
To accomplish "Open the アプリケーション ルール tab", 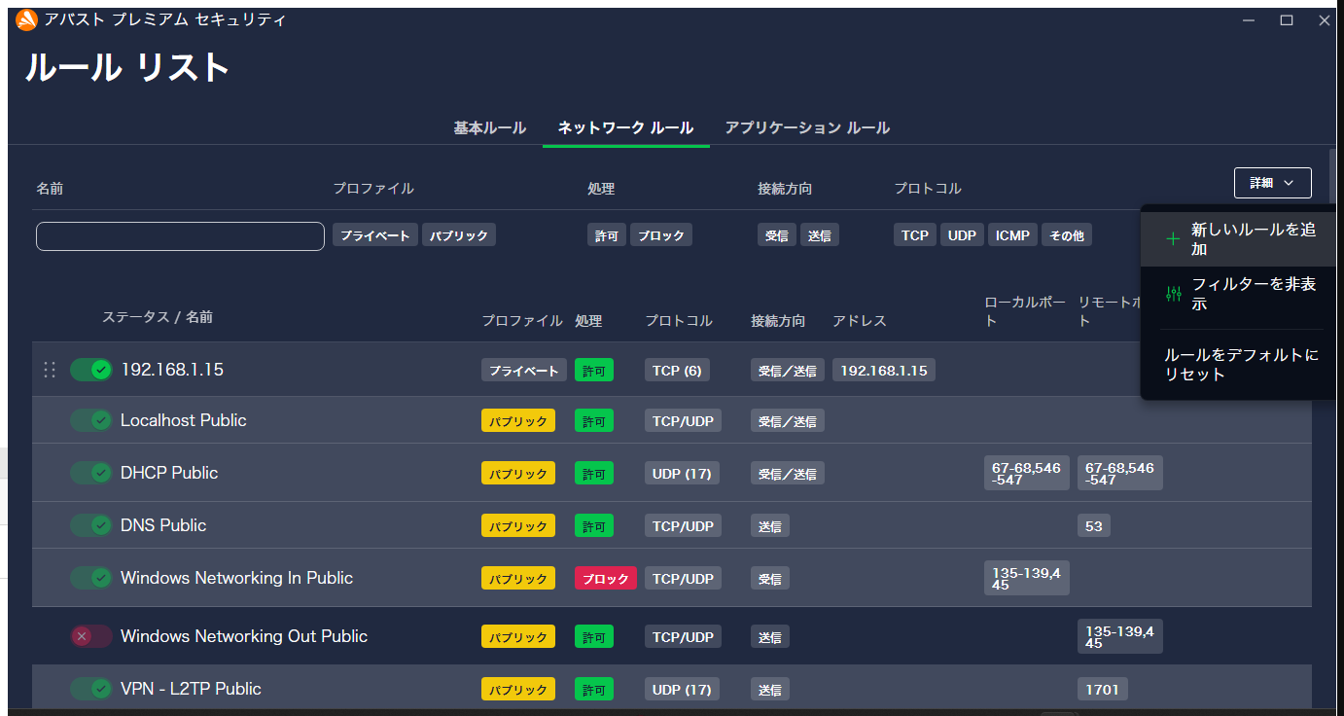I will pos(807,128).
